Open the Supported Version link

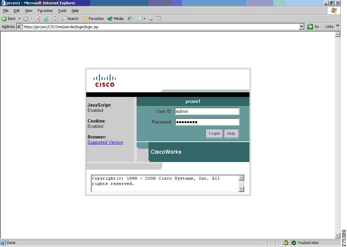(x=105, y=142)
